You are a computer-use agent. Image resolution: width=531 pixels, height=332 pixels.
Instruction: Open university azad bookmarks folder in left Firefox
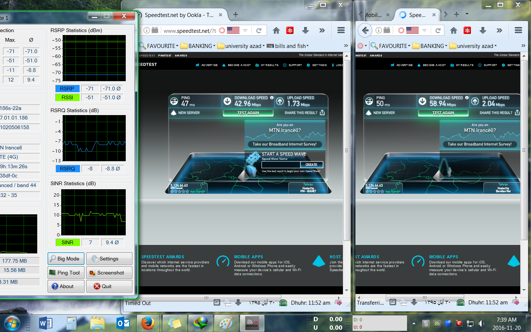pyautogui.click(x=241, y=46)
